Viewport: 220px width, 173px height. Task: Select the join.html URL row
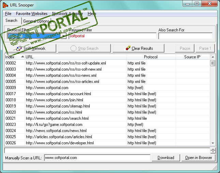(55, 100)
